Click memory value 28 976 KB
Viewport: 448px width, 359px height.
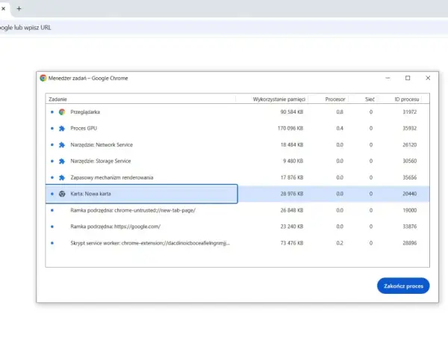(292, 194)
